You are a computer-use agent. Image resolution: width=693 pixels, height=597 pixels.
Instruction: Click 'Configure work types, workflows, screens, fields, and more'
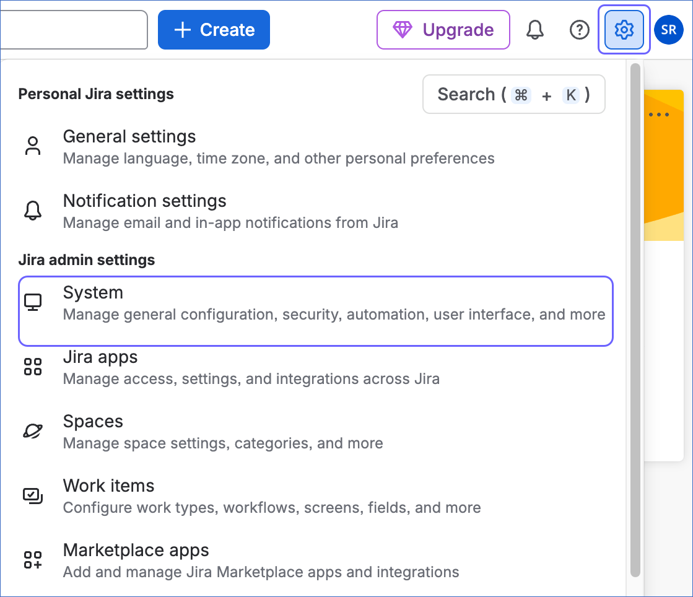[x=272, y=507]
